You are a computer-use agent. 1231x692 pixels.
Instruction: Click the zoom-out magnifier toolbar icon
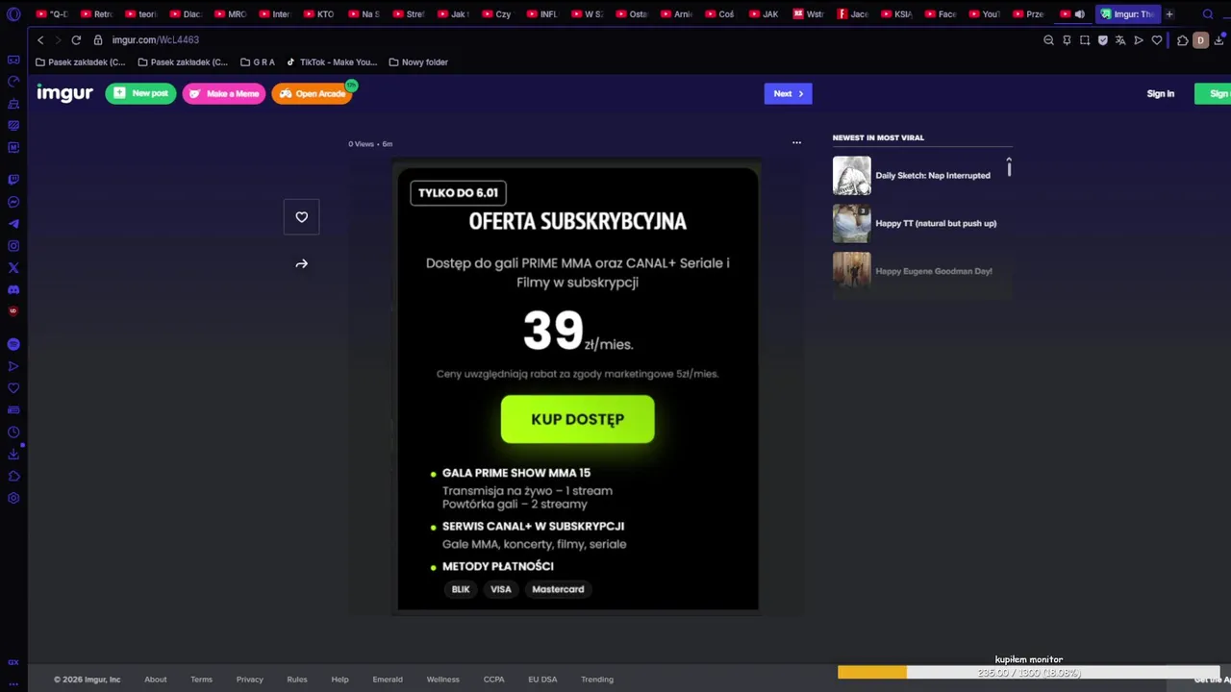[x=1048, y=40]
